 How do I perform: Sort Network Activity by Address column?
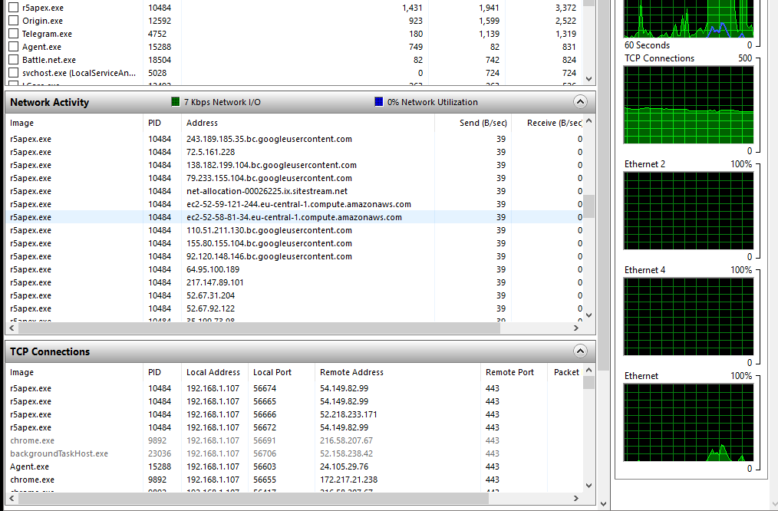tap(202, 123)
